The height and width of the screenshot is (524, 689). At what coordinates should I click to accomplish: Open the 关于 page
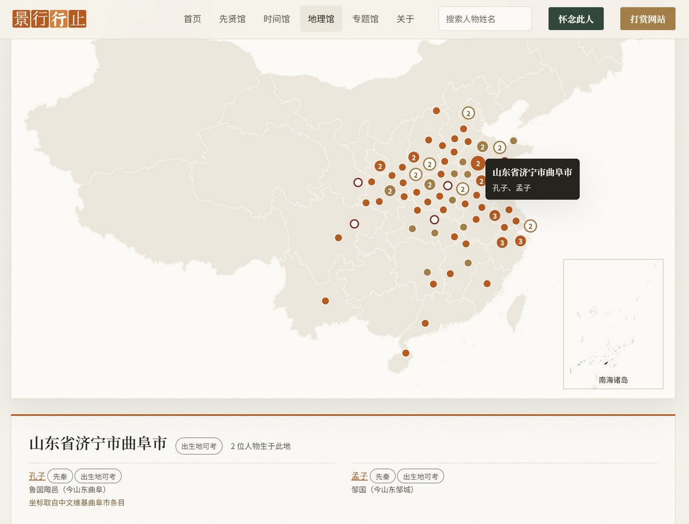point(405,19)
